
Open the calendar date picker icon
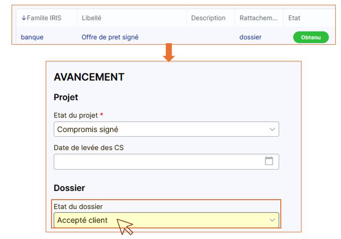pyautogui.click(x=269, y=161)
